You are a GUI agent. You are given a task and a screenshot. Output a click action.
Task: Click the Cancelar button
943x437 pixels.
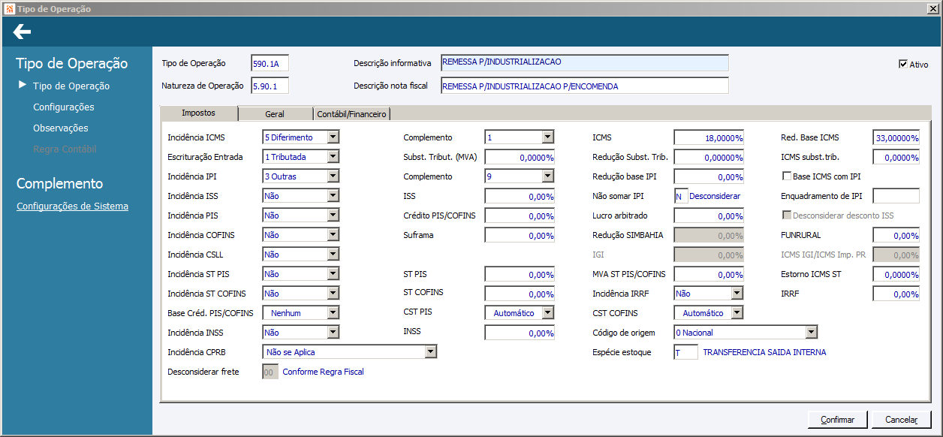[901, 420]
